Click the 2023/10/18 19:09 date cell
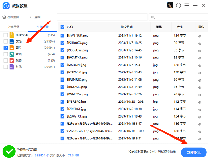Viewport: 208px width, 159px height. (131, 131)
